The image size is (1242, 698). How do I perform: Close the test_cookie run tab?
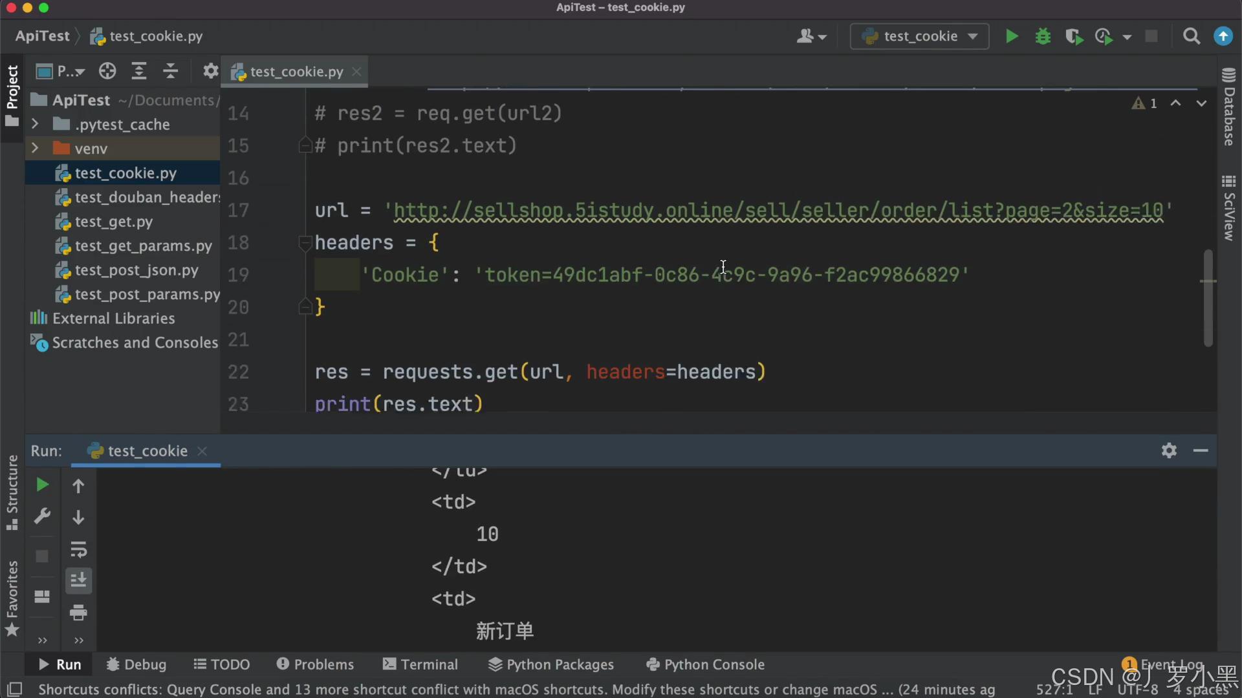point(202,450)
